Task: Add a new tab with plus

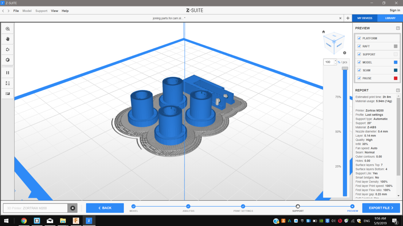Action: (348, 18)
